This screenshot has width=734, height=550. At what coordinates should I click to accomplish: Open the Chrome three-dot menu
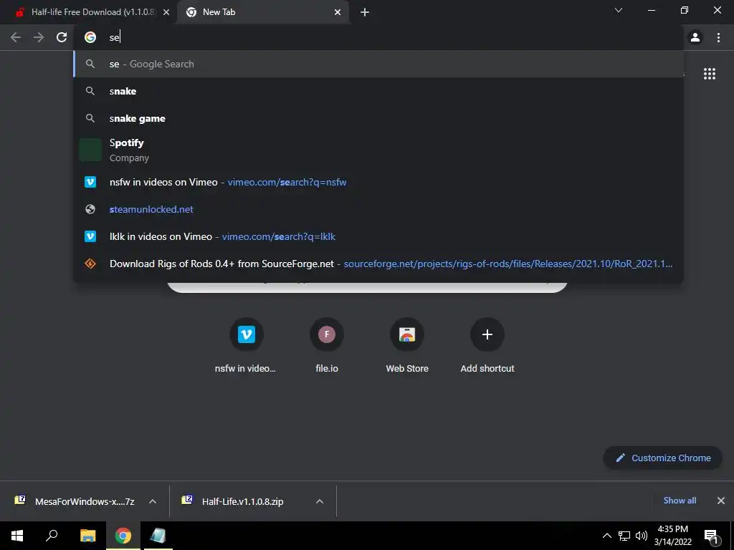[x=718, y=37]
